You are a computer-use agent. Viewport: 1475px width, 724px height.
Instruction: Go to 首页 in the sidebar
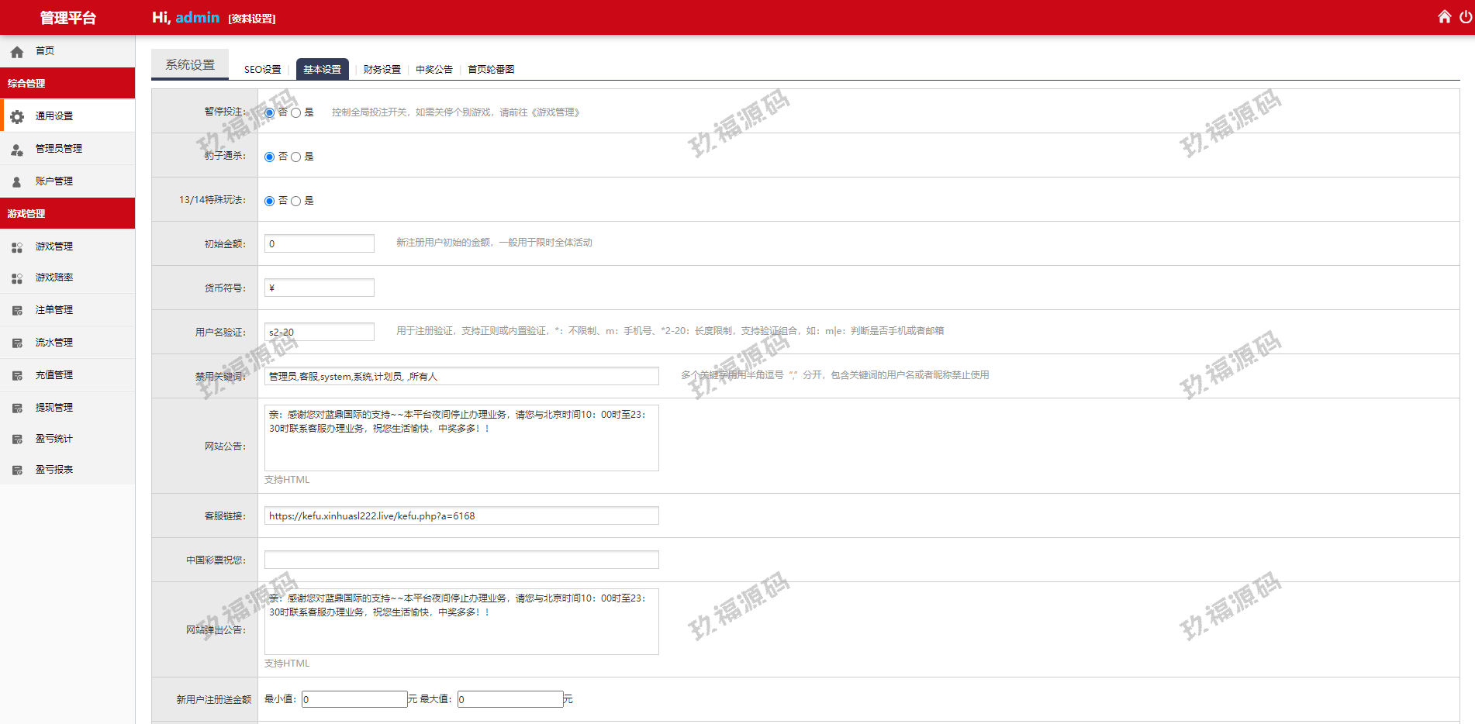[x=45, y=51]
